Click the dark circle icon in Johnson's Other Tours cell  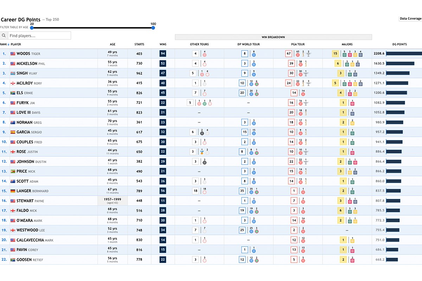coord(204,163)
